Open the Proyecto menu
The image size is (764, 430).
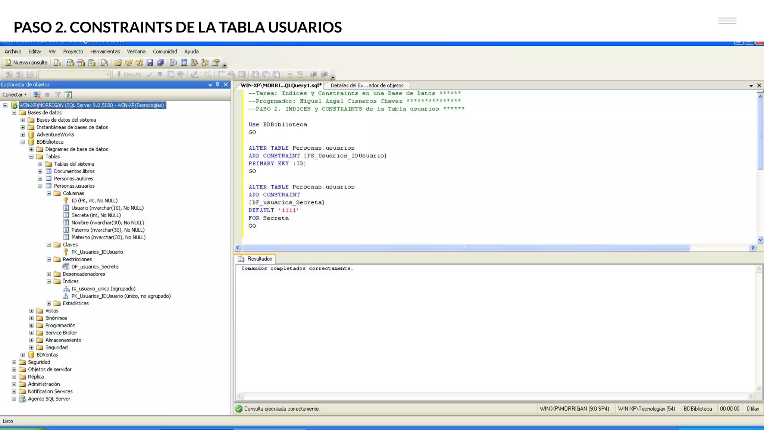coord(73,52)
